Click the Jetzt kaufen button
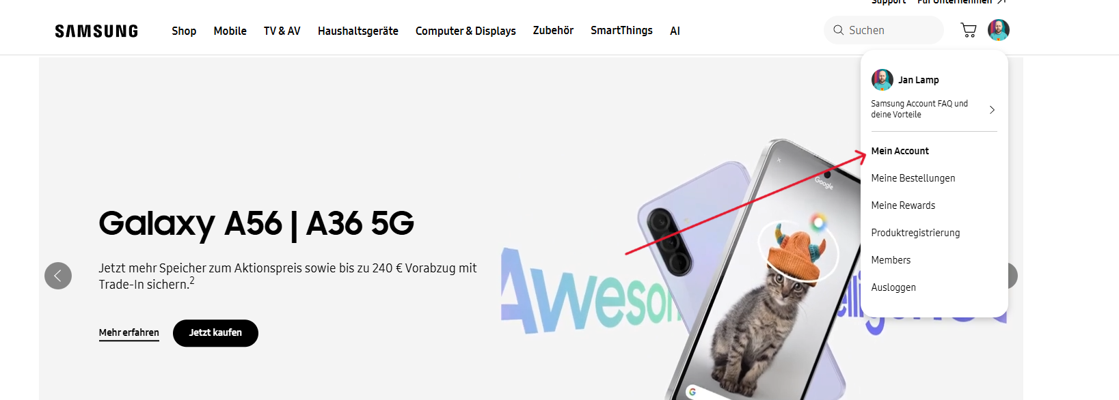 tap(215, 333)
